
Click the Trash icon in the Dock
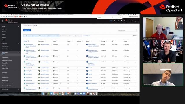point(97,94)
